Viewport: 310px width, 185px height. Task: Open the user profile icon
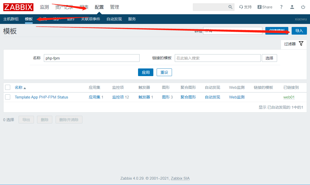coord(292,7)
